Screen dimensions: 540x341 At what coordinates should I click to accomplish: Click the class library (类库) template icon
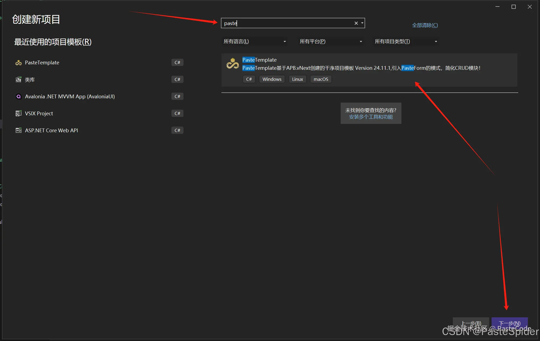[18, 80]
